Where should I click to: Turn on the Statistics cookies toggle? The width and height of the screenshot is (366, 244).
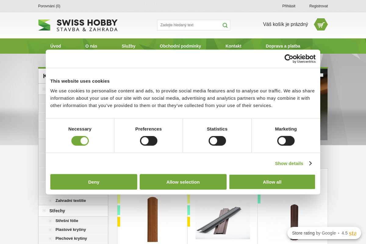click(217, 141)
